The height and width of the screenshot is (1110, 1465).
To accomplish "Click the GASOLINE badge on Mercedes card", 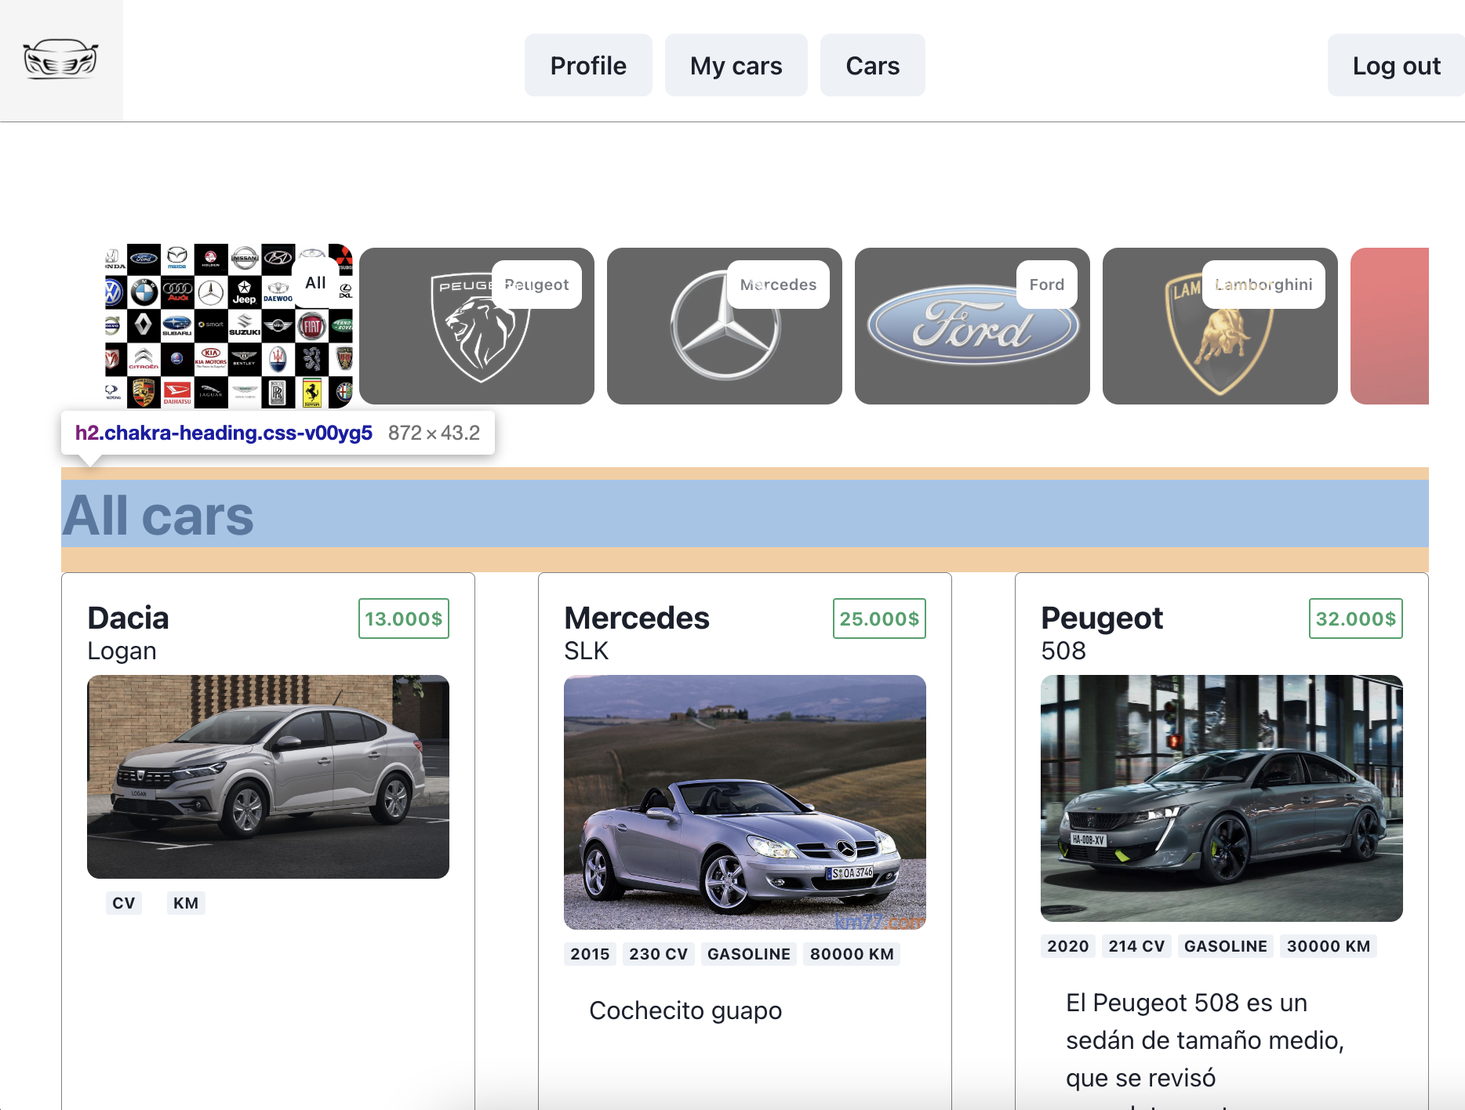I will [x=749, y=954].
